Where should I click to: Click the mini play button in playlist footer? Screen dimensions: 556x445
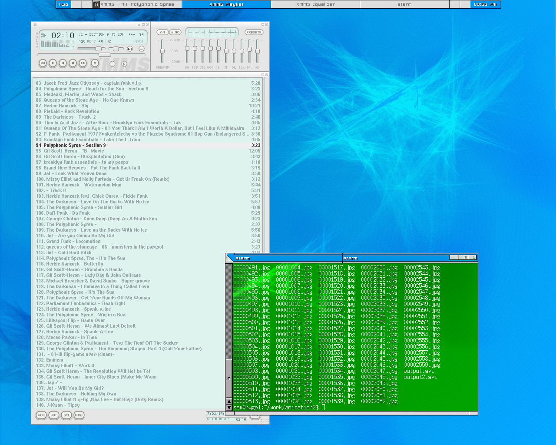point(212,419)
